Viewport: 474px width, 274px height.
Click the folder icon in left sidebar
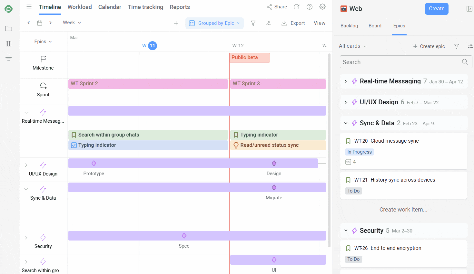pyautogui.click(x=9, y=29)
